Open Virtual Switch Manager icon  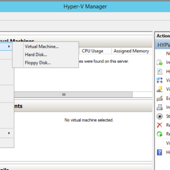[160, 80]
